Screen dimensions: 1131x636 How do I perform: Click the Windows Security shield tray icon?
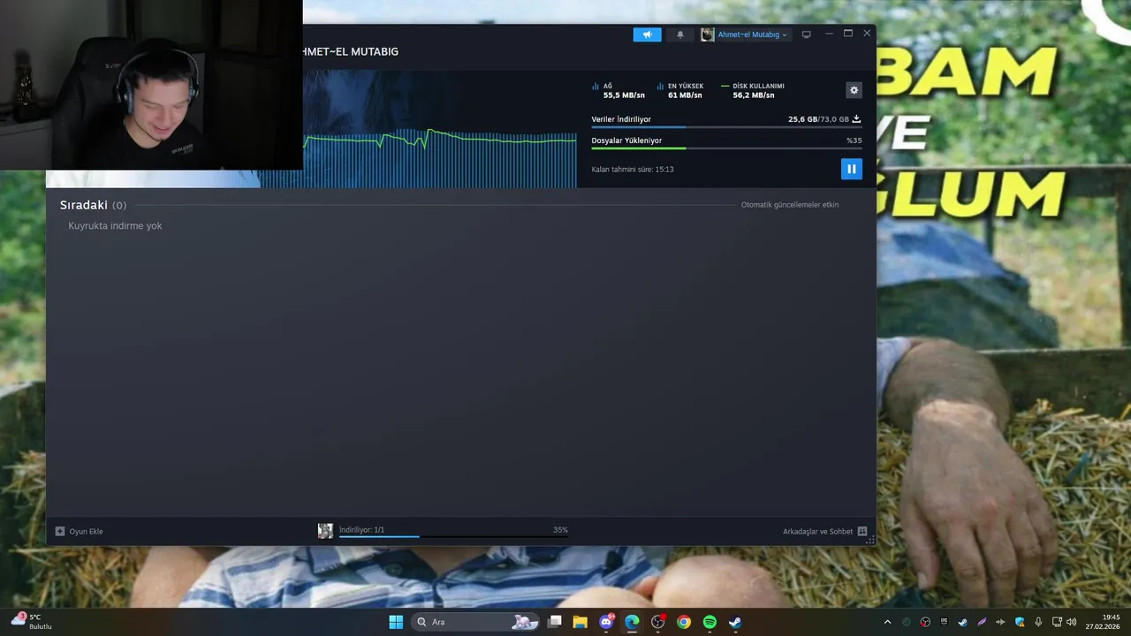pyautogui.click(x=1020, y=622)
